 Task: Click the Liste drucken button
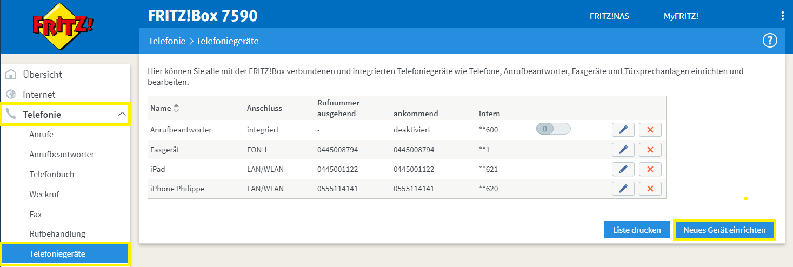point(637,230)
